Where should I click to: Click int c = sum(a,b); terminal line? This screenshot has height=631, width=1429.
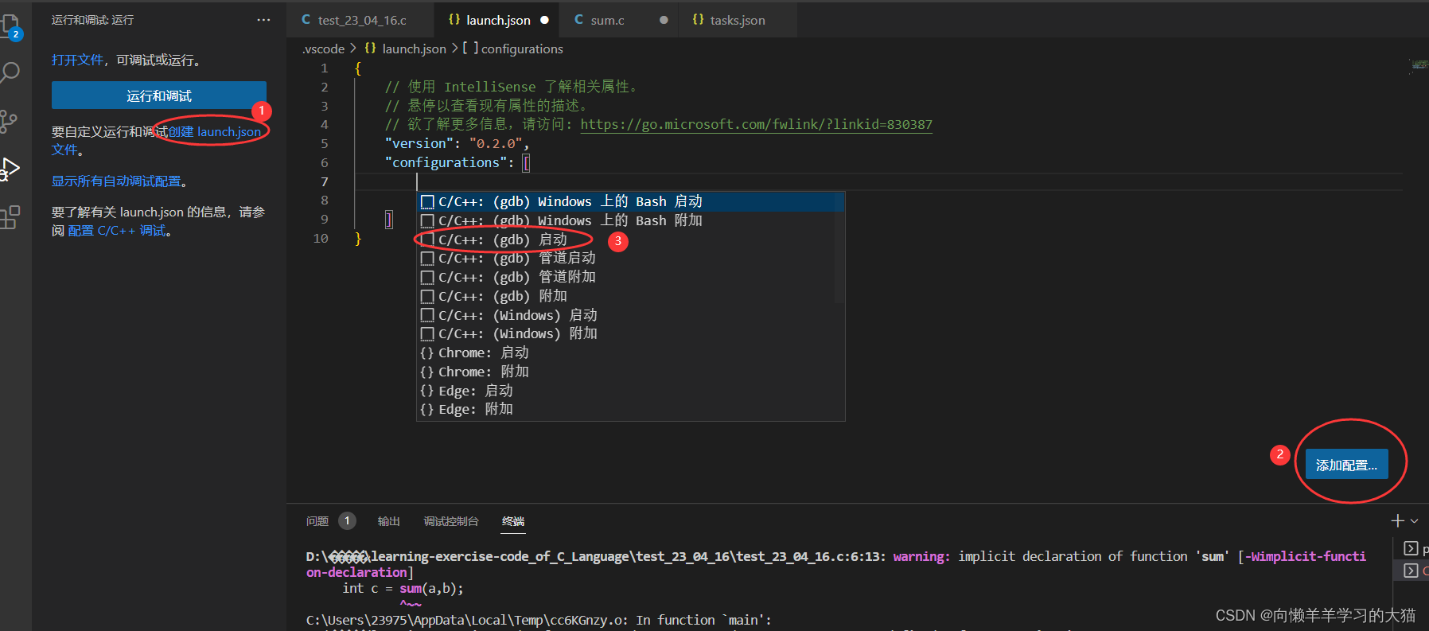click(403, 588)
